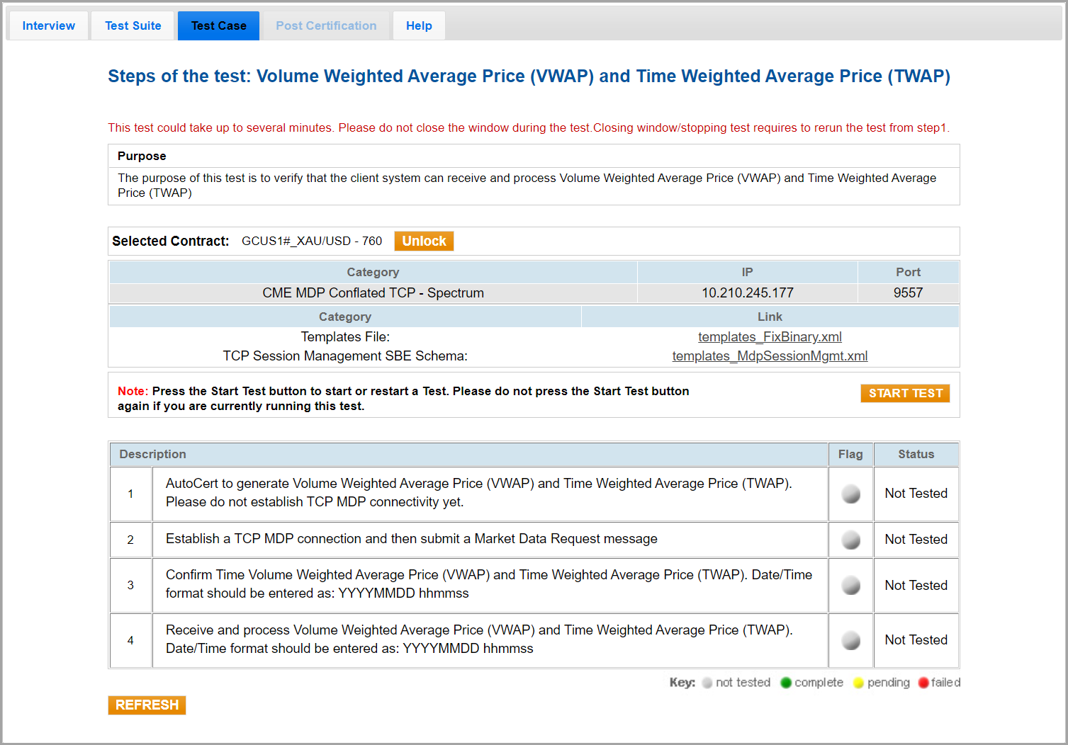Click the IP address 10.210.245.177 cell
The height and width of the screenshot is (745, 1068).
[x=747, y=293]
